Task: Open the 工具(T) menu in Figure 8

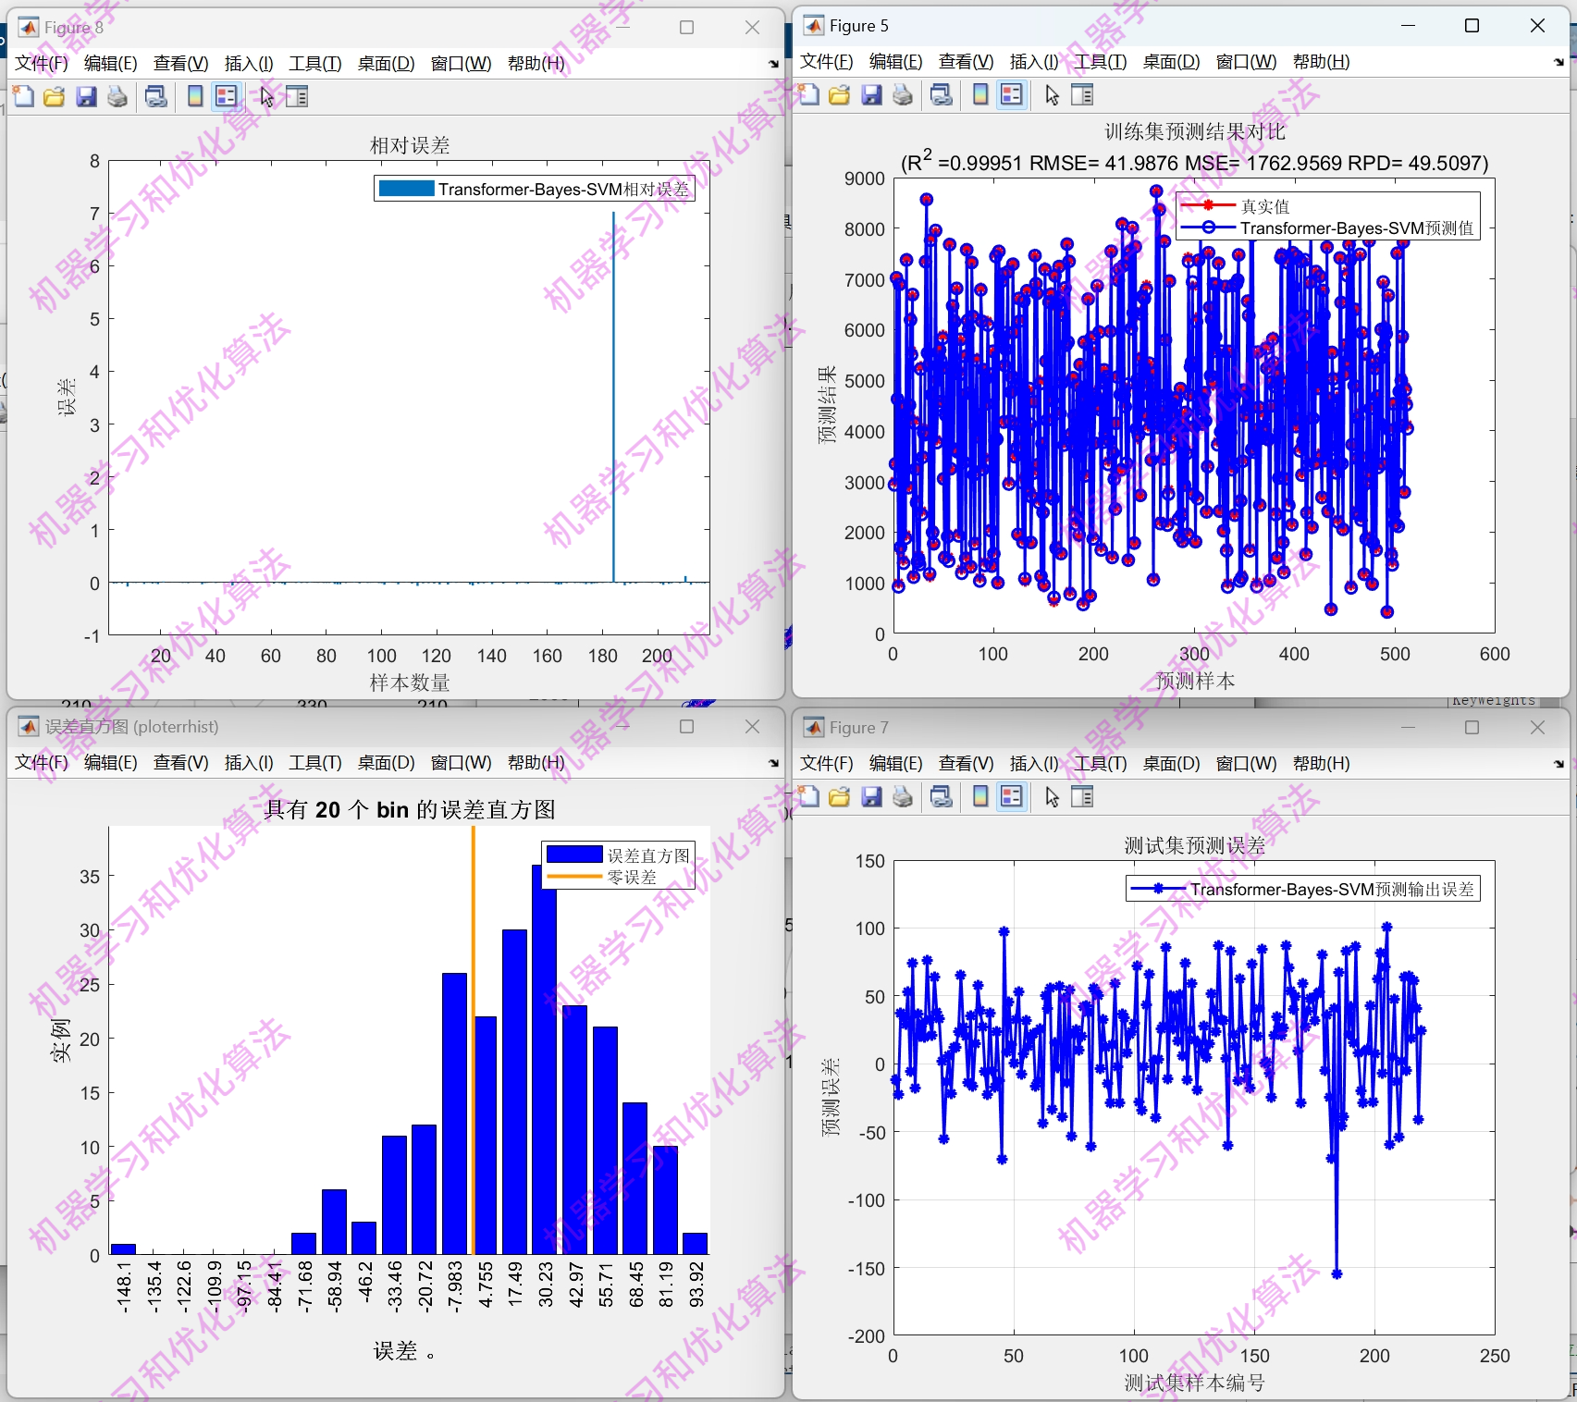Action: click(x=314, y=64)
